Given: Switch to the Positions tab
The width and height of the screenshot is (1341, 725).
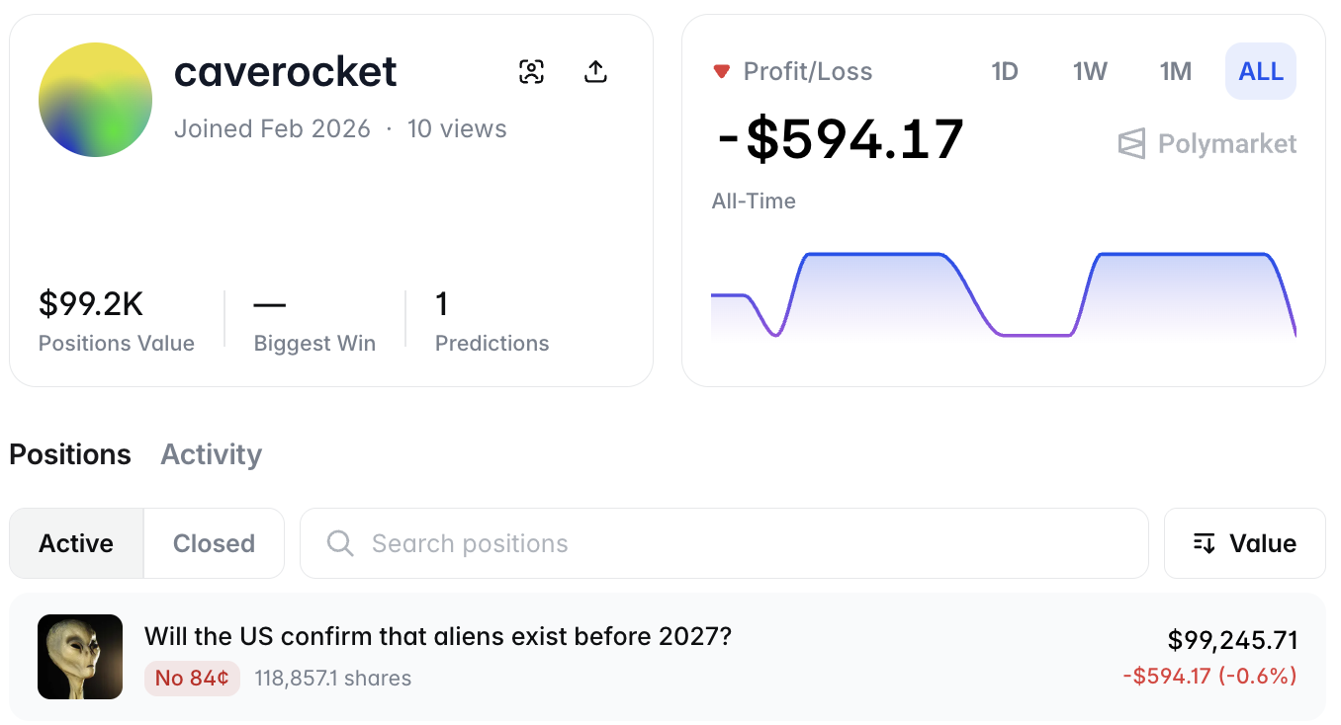Looking at the screenshot, I should point(70,454).
